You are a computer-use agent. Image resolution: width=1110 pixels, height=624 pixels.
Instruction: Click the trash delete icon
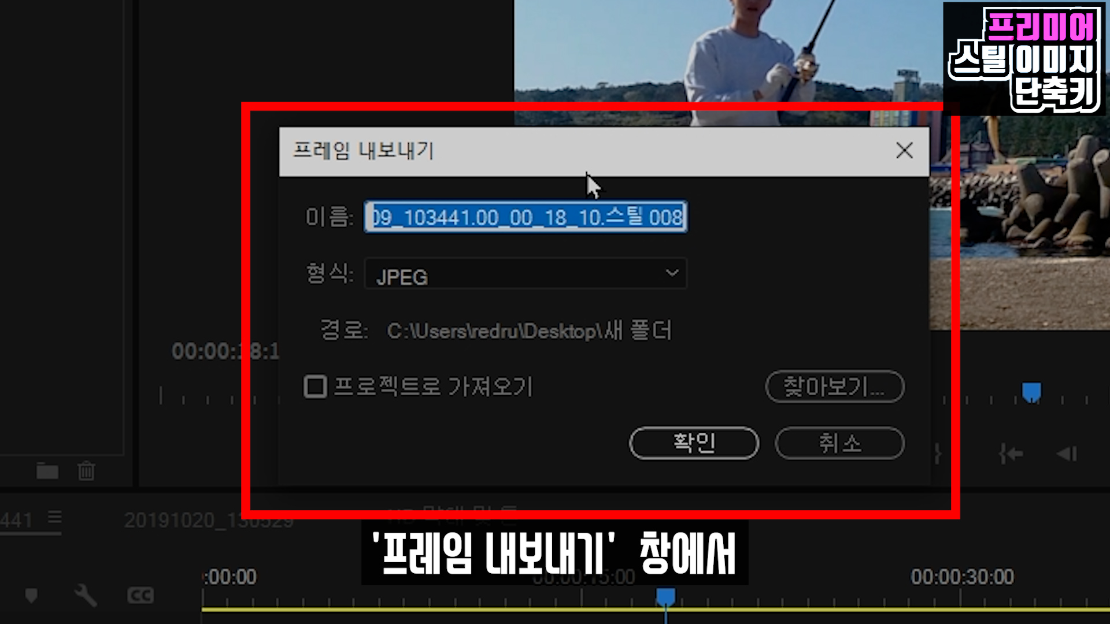point(86,471)
